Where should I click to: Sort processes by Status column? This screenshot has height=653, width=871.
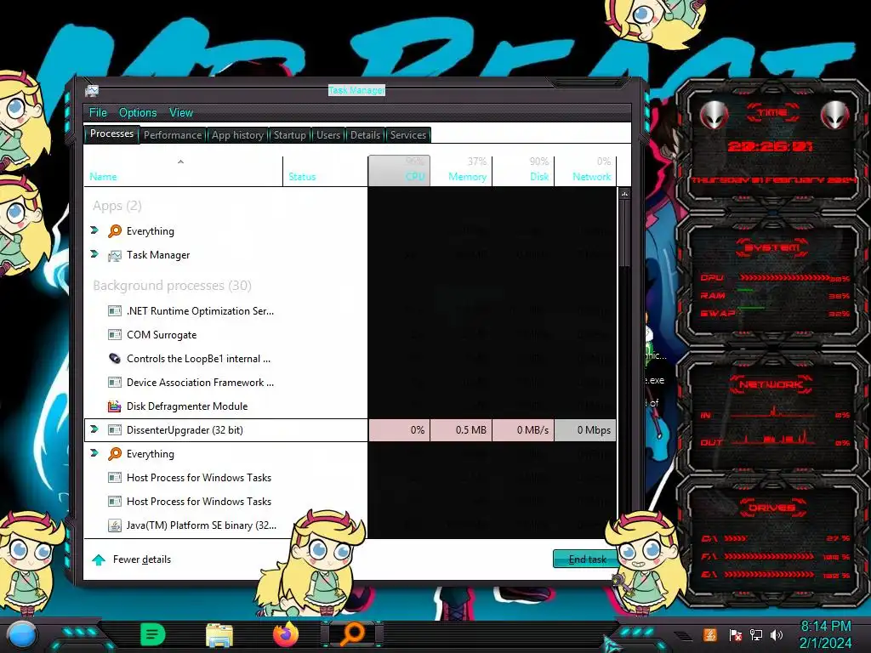[326, 171]
